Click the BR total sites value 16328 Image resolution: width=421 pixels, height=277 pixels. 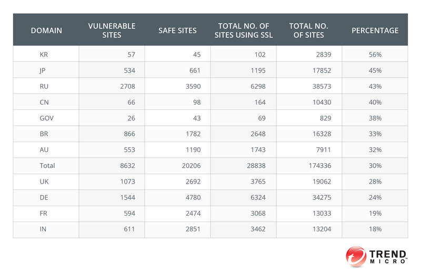pyautogui.click(x=322, y=134)
